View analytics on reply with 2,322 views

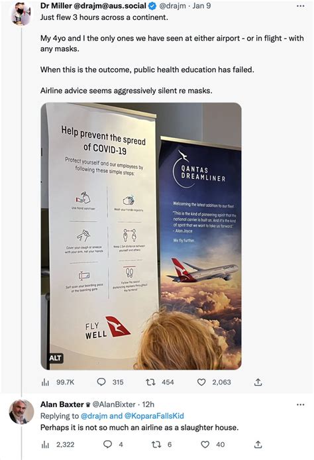click(58, 445)
